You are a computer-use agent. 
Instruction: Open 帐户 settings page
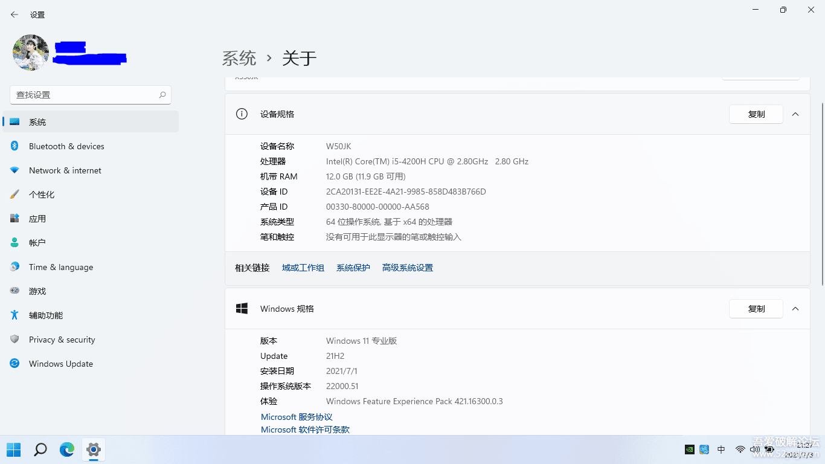(x=91, y=243)
